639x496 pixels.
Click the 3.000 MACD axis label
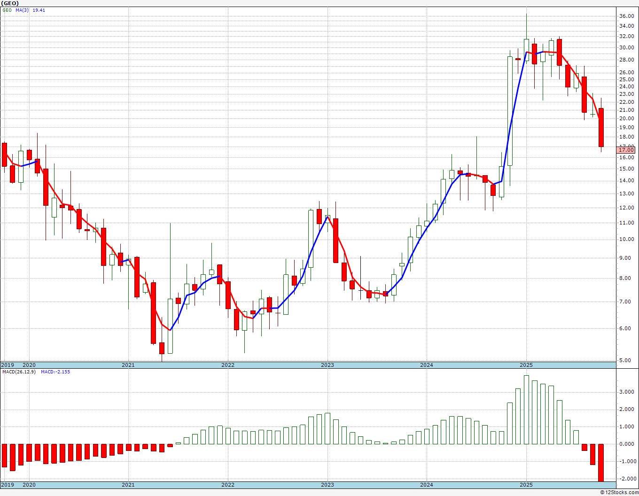coord(628,392)
